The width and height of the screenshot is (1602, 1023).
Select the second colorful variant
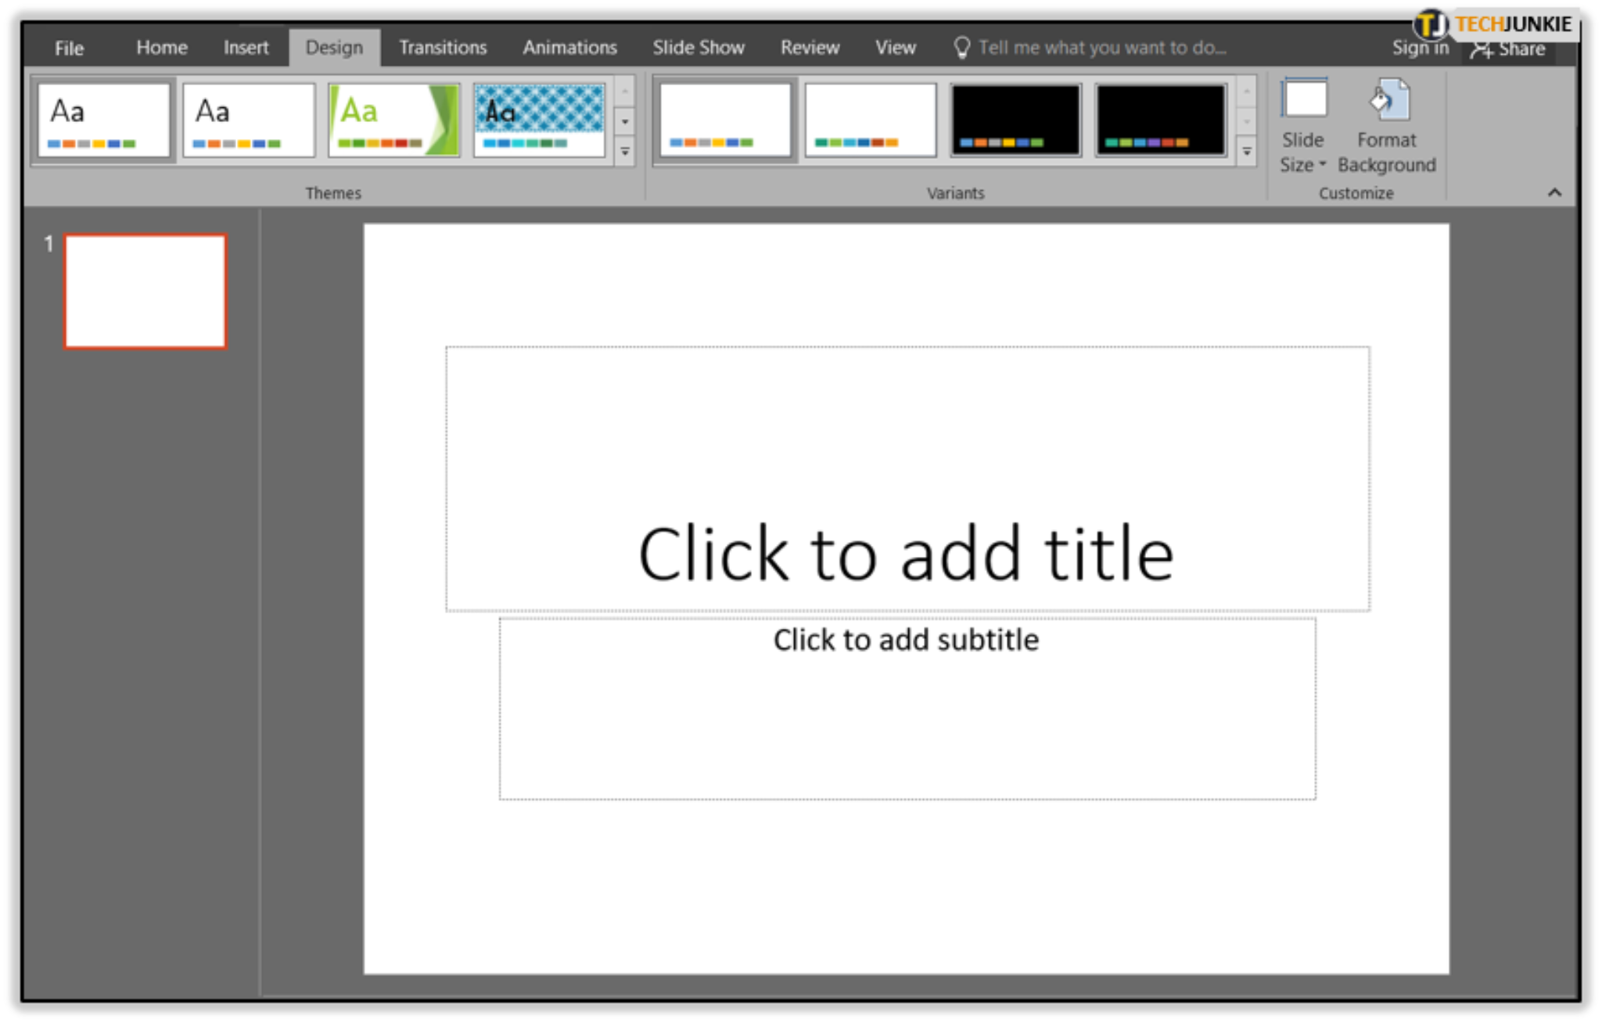(x=870, y=119)
